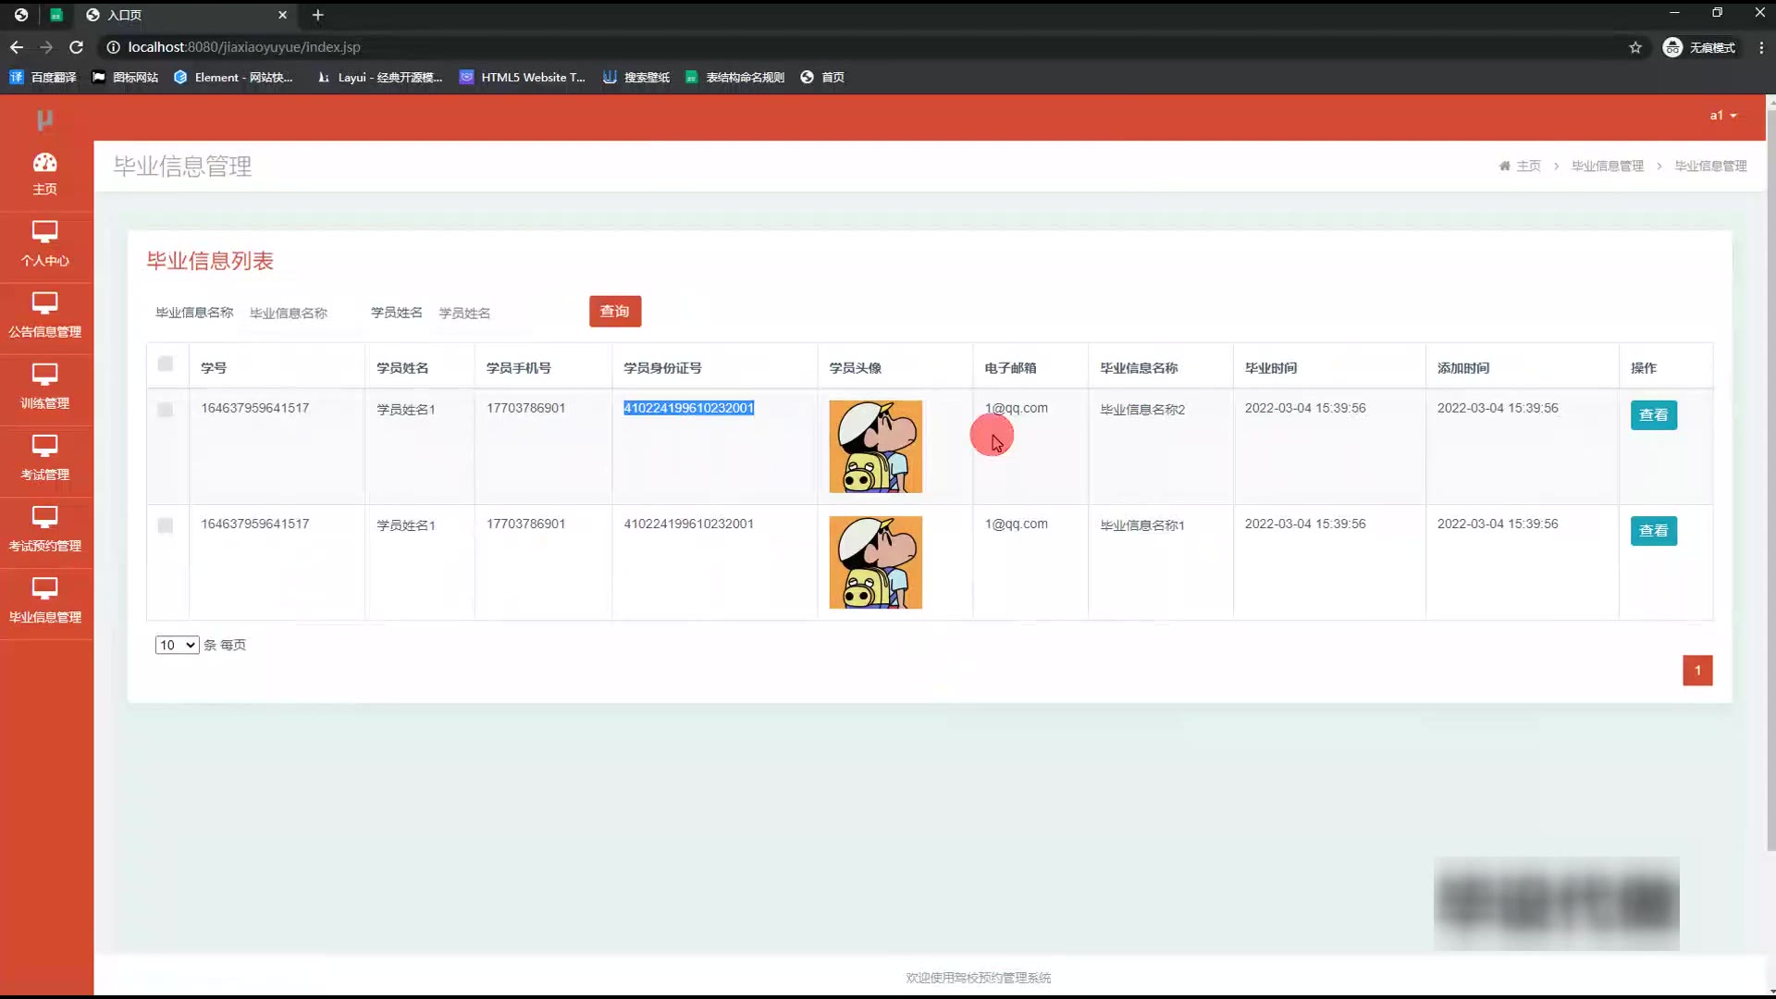Open 毕业信息管理 in the sidebar
The height and width of the screenshot is (999, 1776).
click(x=44, y=601)
